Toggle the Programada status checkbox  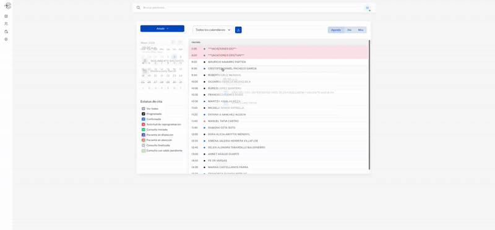[144, 114]
